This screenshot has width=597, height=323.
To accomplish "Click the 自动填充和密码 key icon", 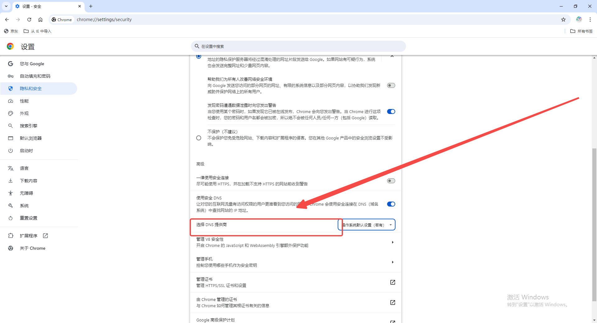I will (x=11, y=76).
